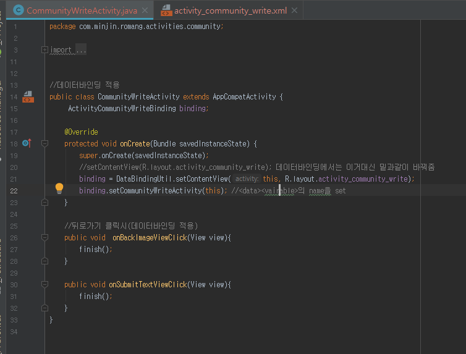The height and width of the screenshot is (354, 466).
Task: Click line number 14 in the gutter
Action: tap(14, 97)
